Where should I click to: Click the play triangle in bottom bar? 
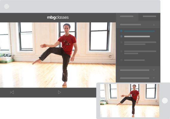pos(59,92)
